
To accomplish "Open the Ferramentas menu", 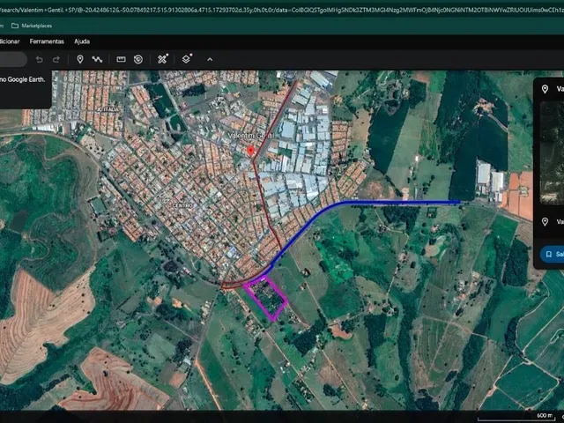I will coord(47,41).
